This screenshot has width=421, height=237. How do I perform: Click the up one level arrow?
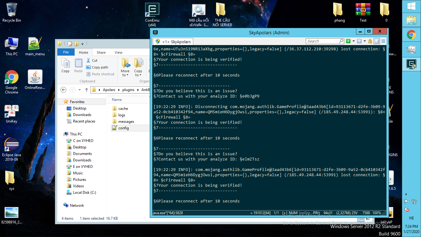click(87, 90)
